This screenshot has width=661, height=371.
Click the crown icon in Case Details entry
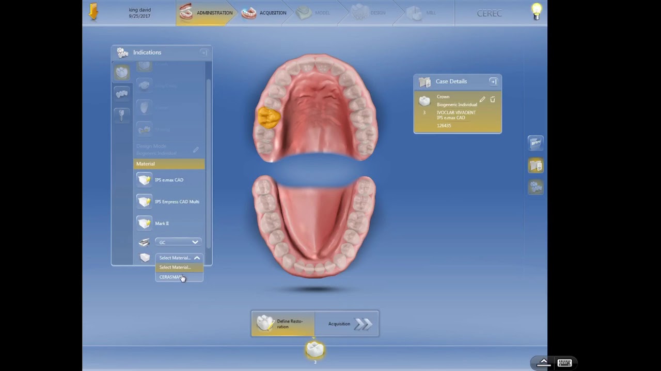tap(424, 101)
